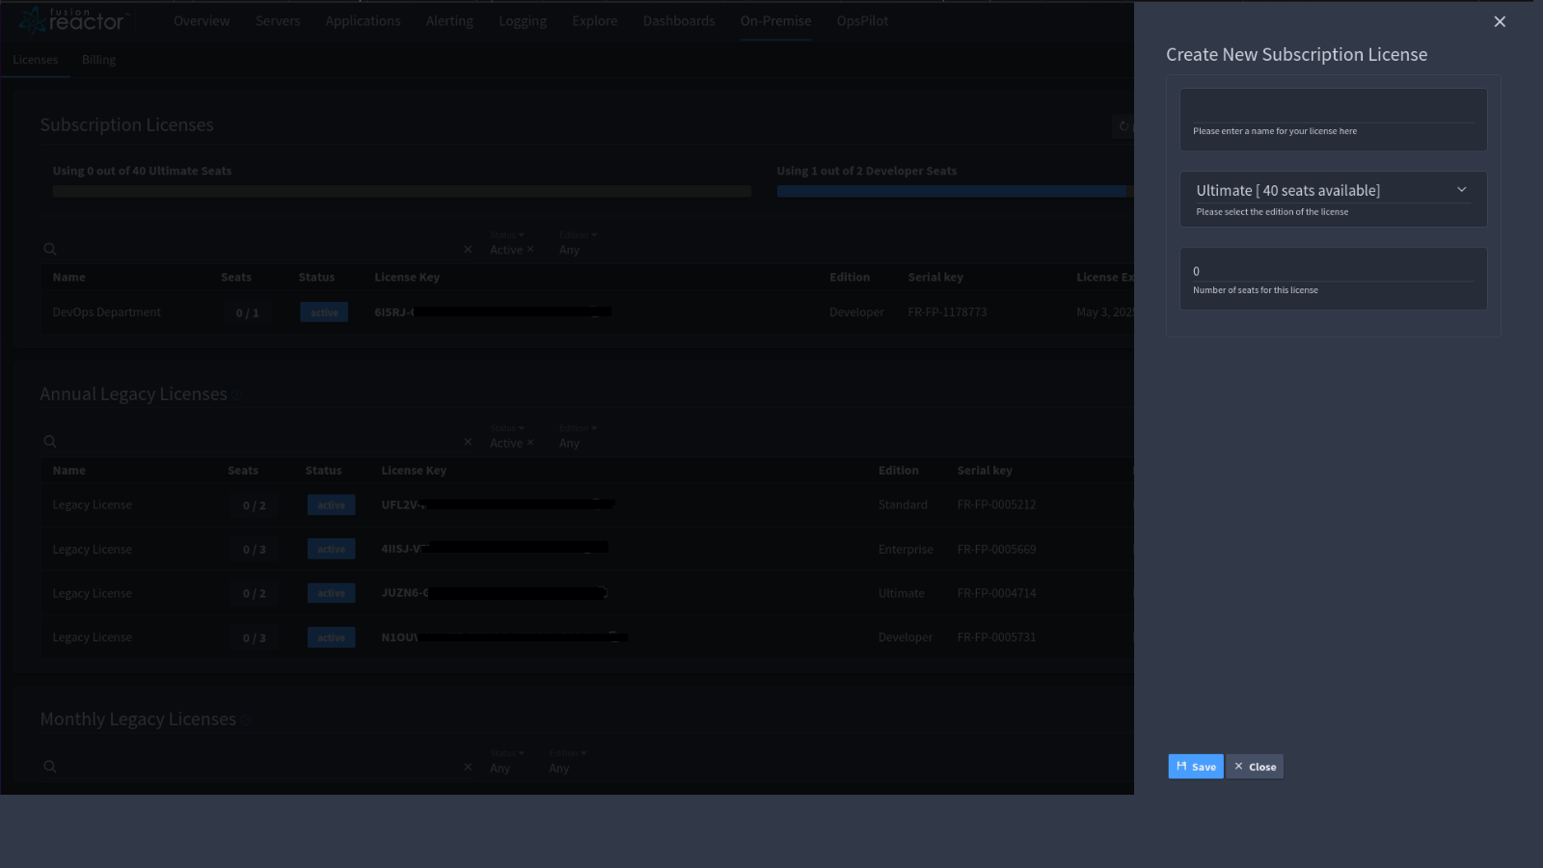Click the Enterprise edition cell
Image resolution: width=1543 pixels, height=868 pixels.
906,549
